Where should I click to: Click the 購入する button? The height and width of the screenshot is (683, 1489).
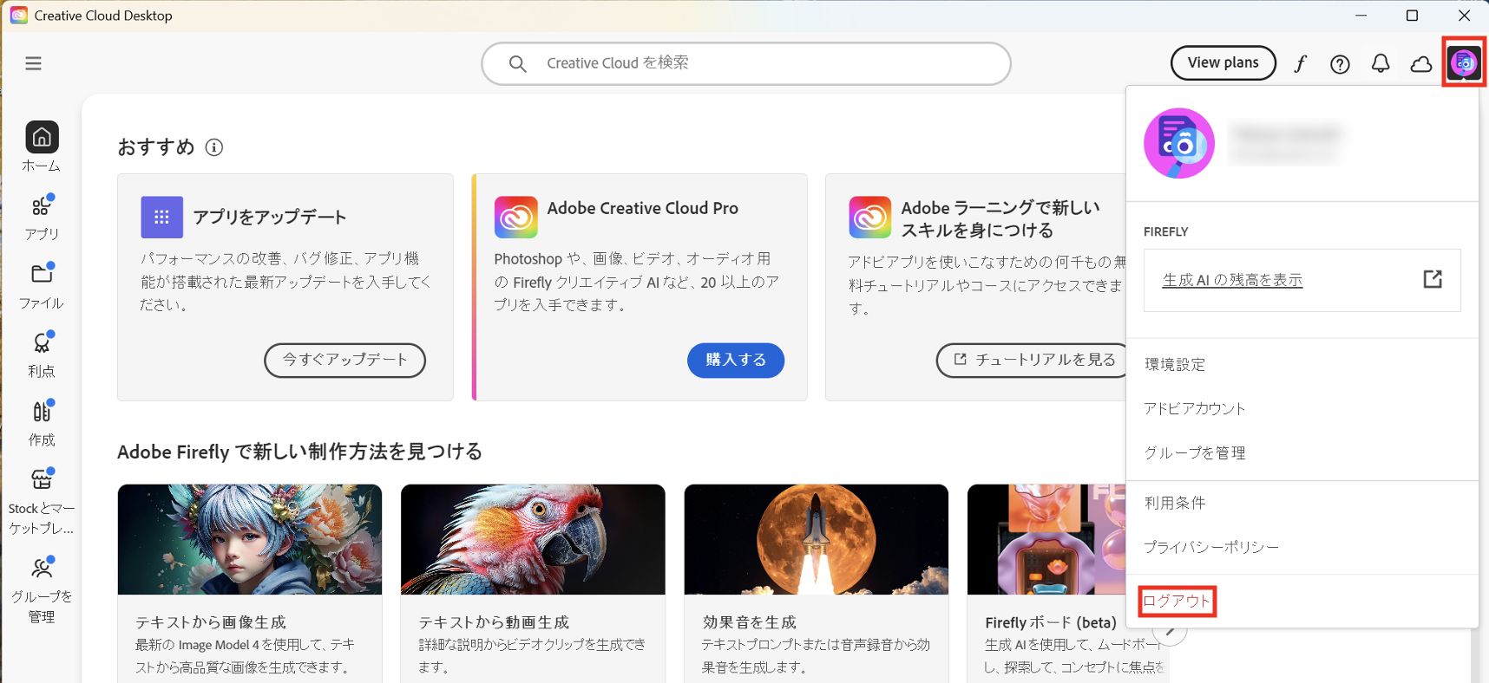pos(736,360)
